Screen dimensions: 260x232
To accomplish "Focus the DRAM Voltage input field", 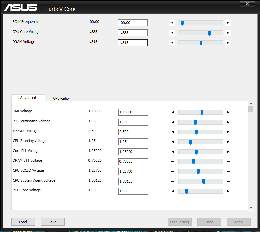I will (x=133, y=43).
